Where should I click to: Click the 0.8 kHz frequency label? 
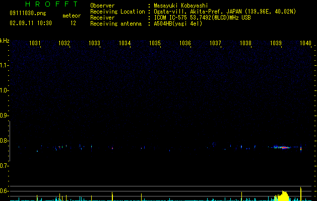point(4,141)
